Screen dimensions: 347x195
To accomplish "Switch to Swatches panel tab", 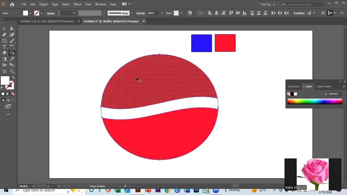I will coord(293,86).
